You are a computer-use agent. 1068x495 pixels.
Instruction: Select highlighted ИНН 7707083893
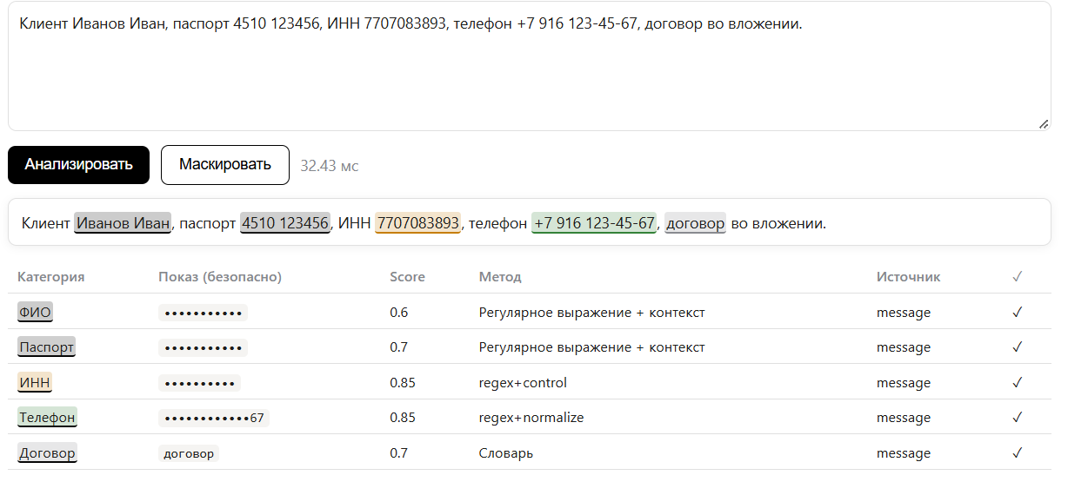[x=417, y=223]
